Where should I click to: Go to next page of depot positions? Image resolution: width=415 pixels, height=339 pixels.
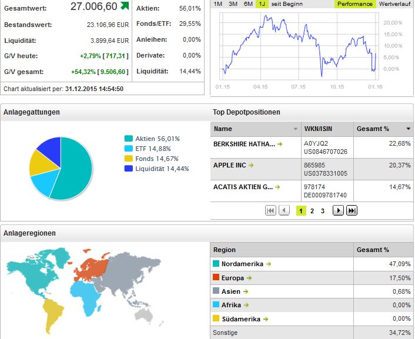point(338,211)
